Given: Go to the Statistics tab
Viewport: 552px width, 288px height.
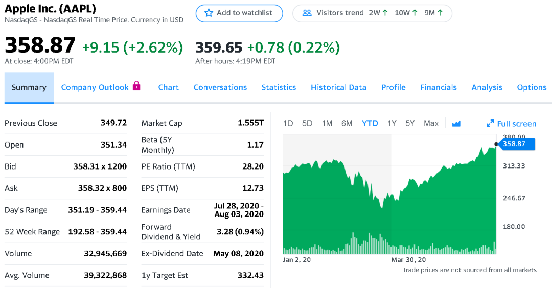Looking at the screenshot, I should 279,87.
